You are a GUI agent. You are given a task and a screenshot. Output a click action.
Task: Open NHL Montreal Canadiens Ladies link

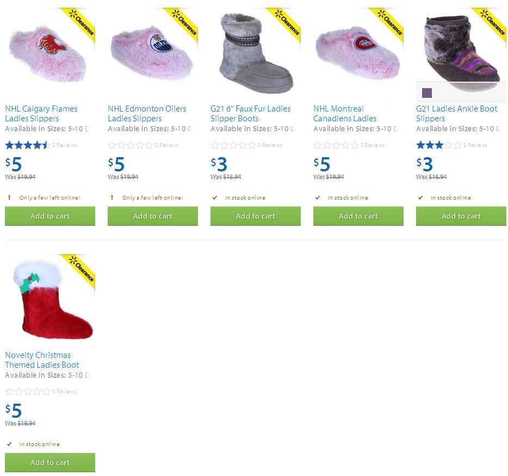345,113
